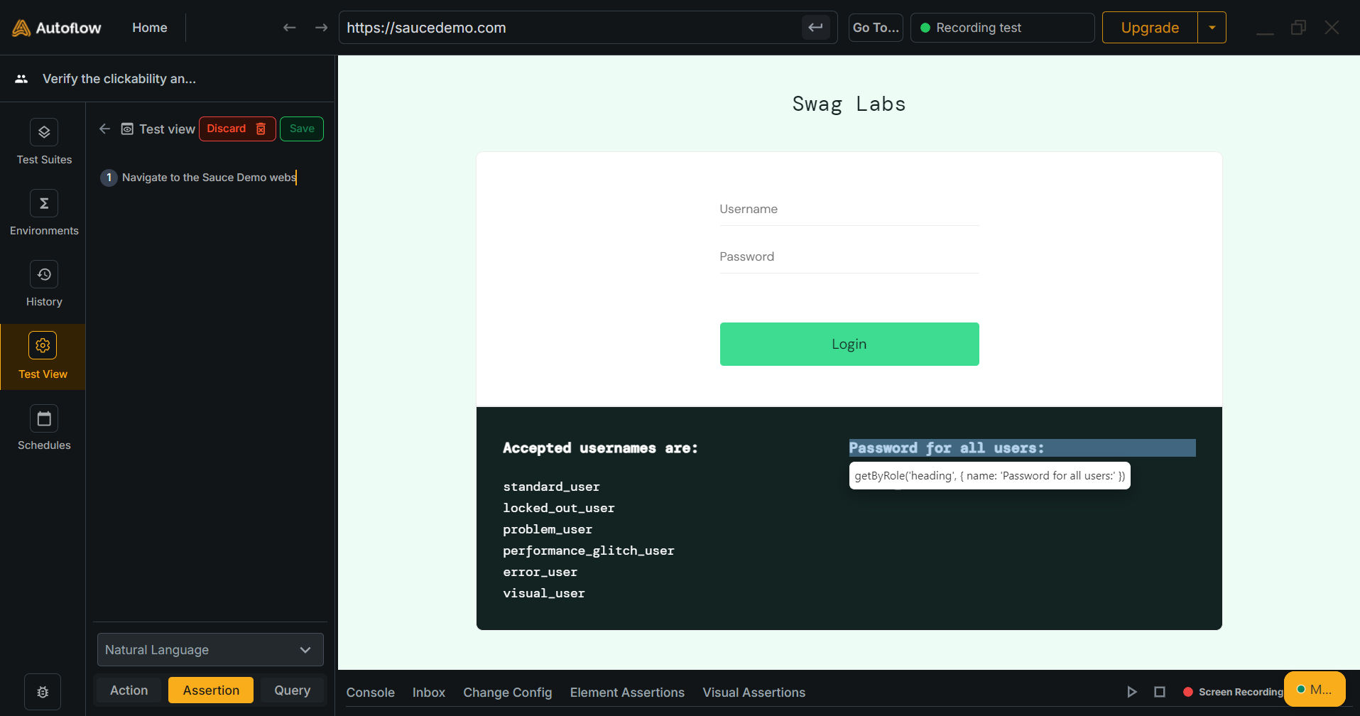1360x716 pixels.
Task: Click into the Username field
Action: (849, 210)
